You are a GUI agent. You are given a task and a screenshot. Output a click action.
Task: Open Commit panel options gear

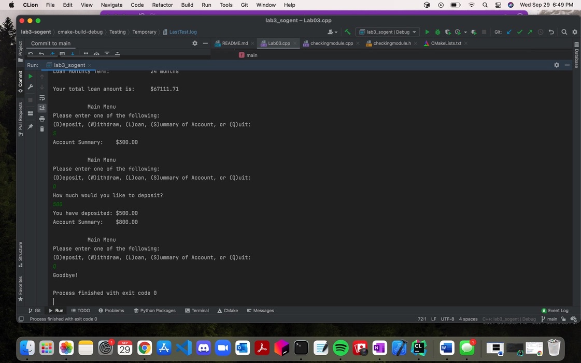[194, 43]
